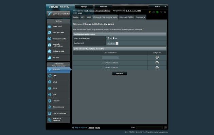Viewport: 214px width, 135px height.
Task: Select Tak to enable MAC filter
Action: [108, 38]
